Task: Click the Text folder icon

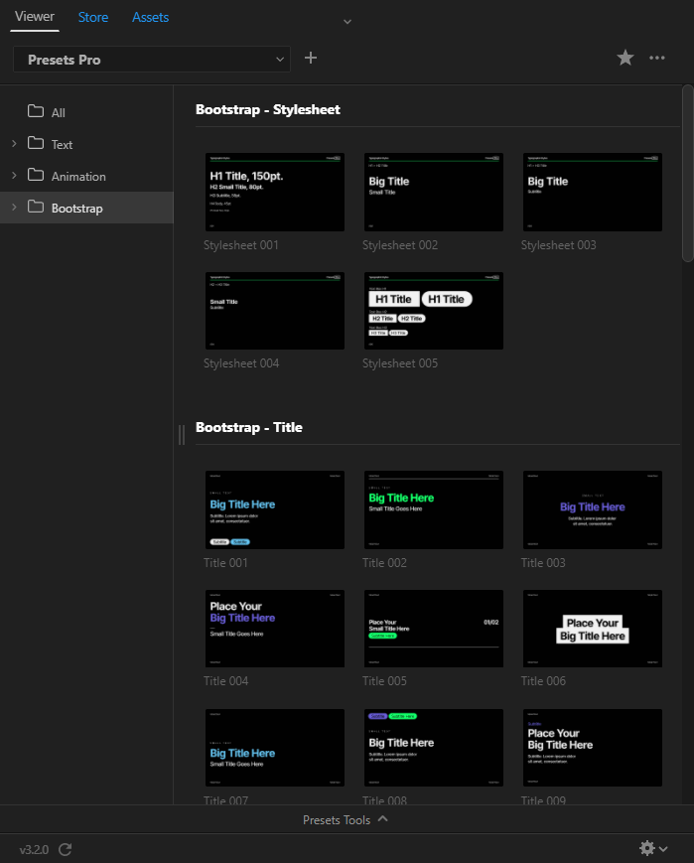Action: (36, 143)
